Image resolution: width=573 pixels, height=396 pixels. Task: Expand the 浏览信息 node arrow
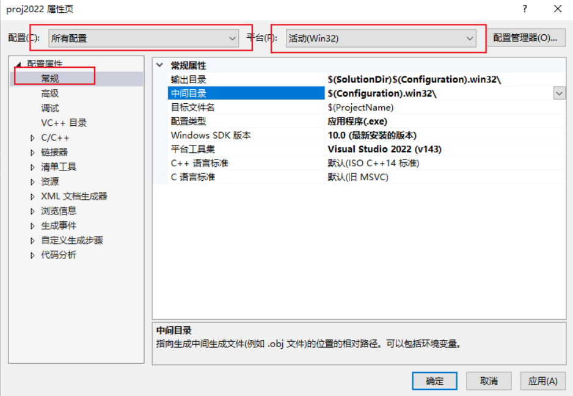(x=32, y=211)
